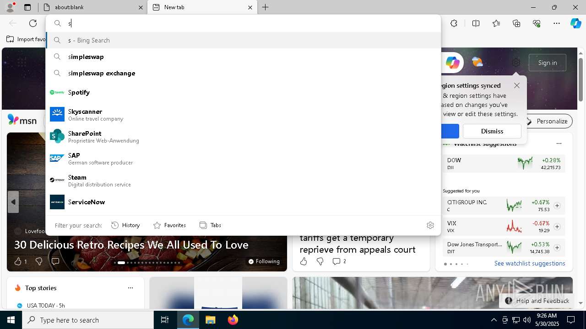Like the Retro Recipes article

pos(18,261)
